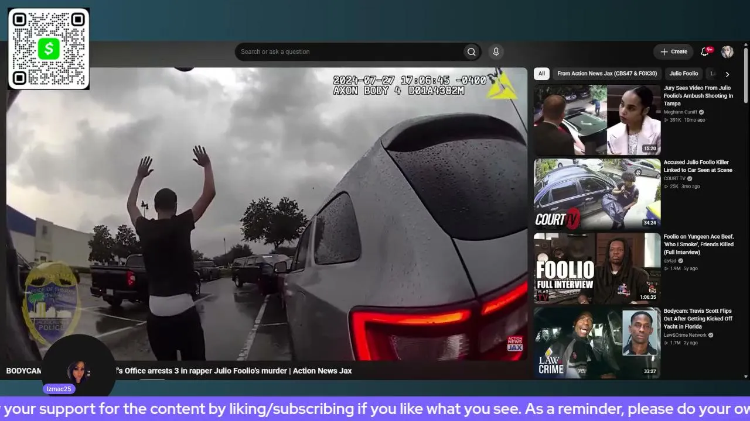Click the Create button
This screenshot has height=421, width=750.
click(674, 52)
